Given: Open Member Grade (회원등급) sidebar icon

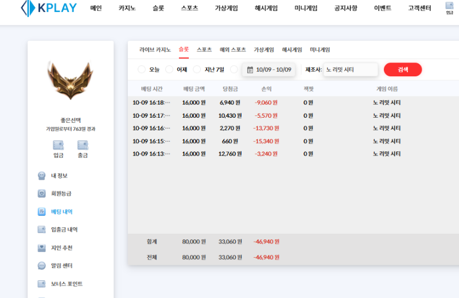Looking at the screenshot, I should pyautogui.click(x=42, y=193).
